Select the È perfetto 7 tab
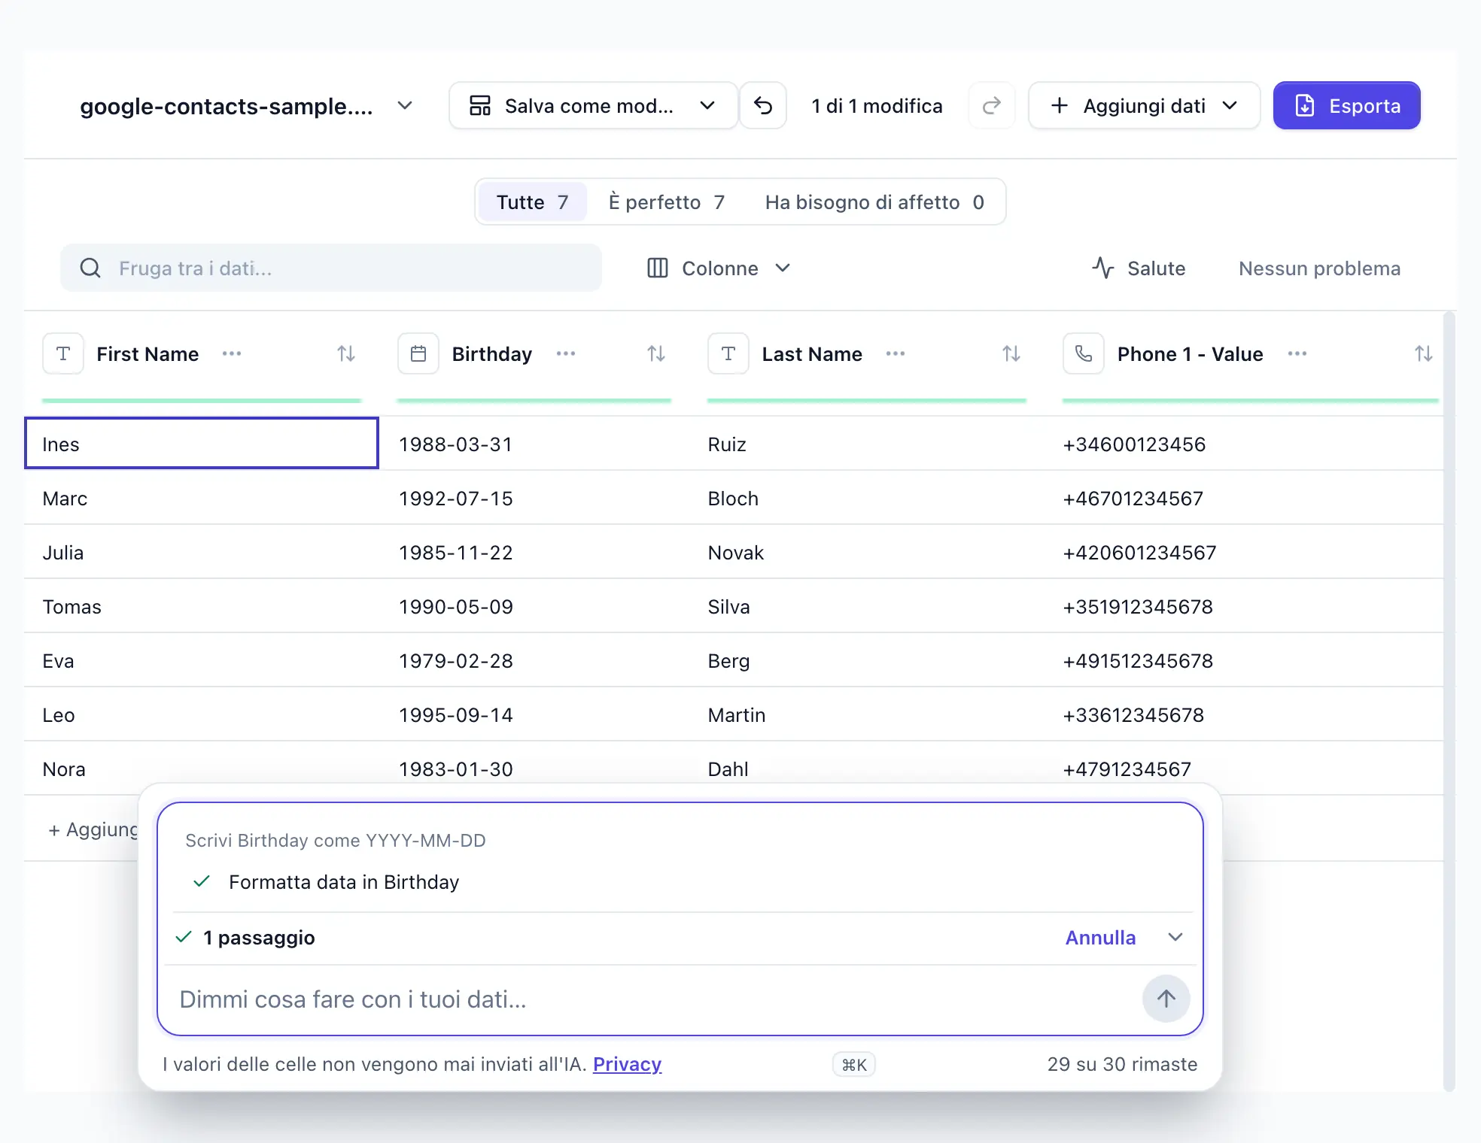 tap(667, 202)
